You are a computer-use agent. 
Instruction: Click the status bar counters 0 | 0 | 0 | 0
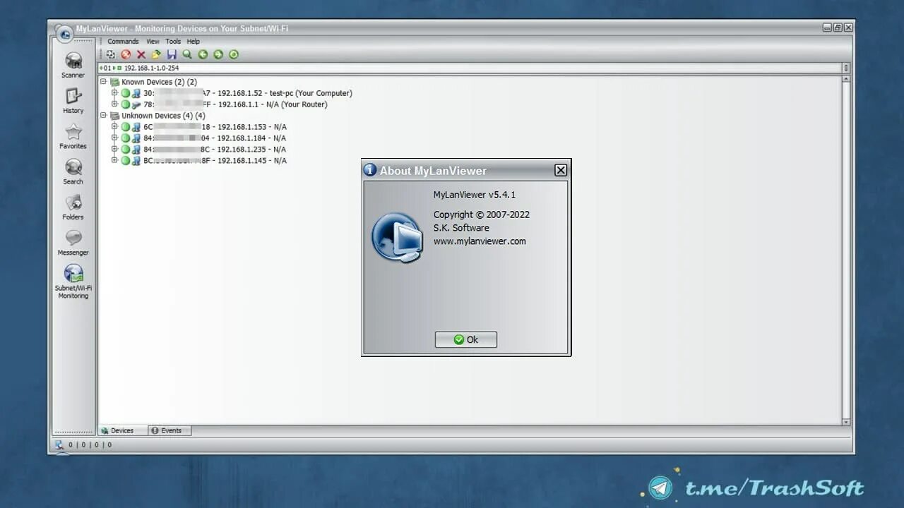point(90,445)
